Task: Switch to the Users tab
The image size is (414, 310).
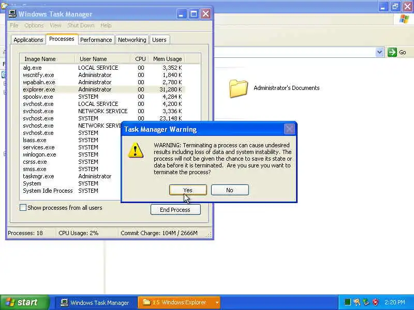Action: pyautogui.click(x=159, y=40)
